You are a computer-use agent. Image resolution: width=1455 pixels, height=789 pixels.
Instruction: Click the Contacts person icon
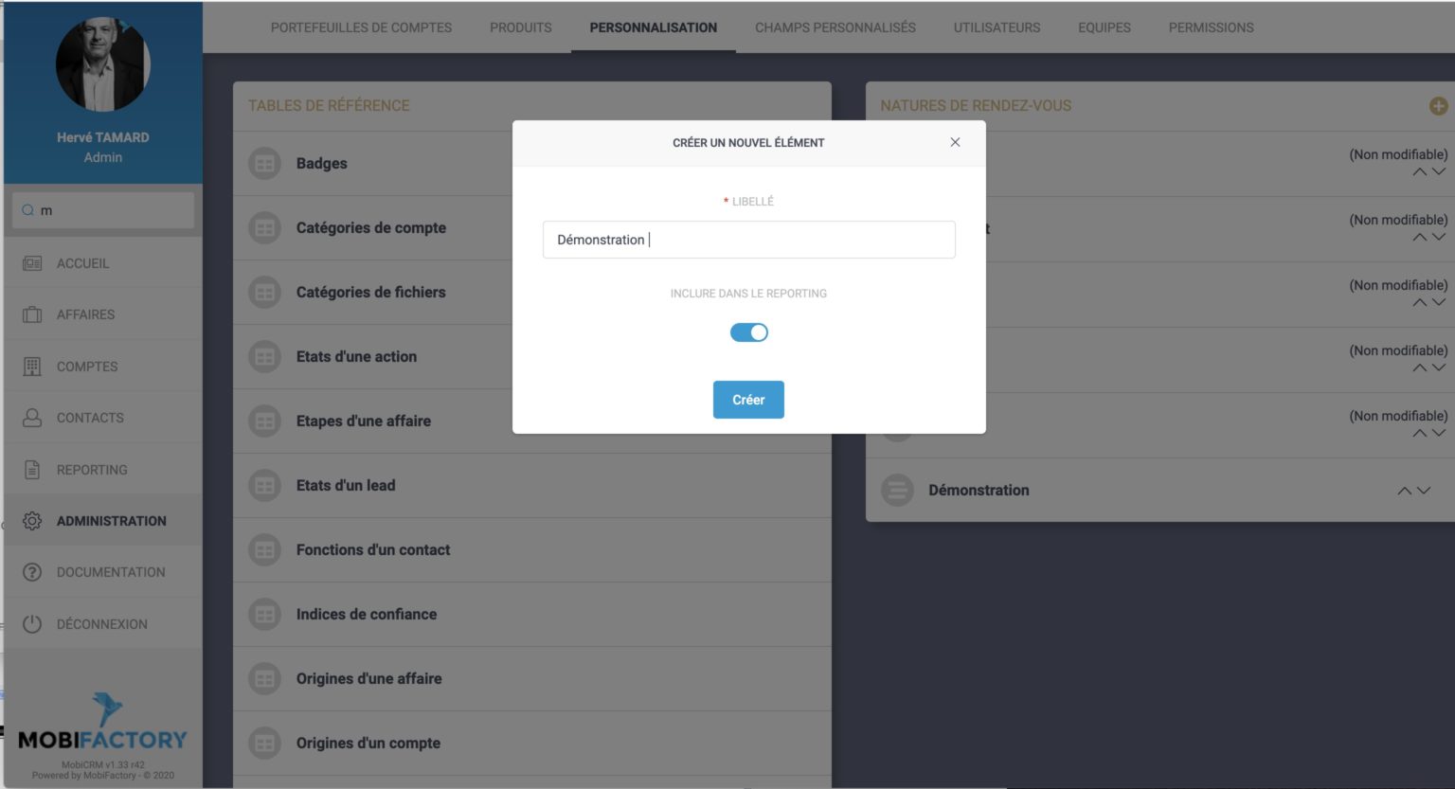point(31,417)
